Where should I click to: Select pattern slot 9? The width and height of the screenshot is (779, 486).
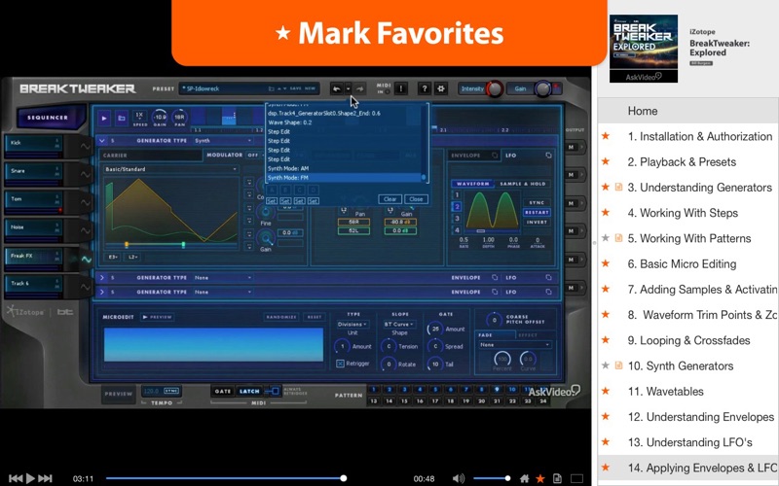[497, 390]
